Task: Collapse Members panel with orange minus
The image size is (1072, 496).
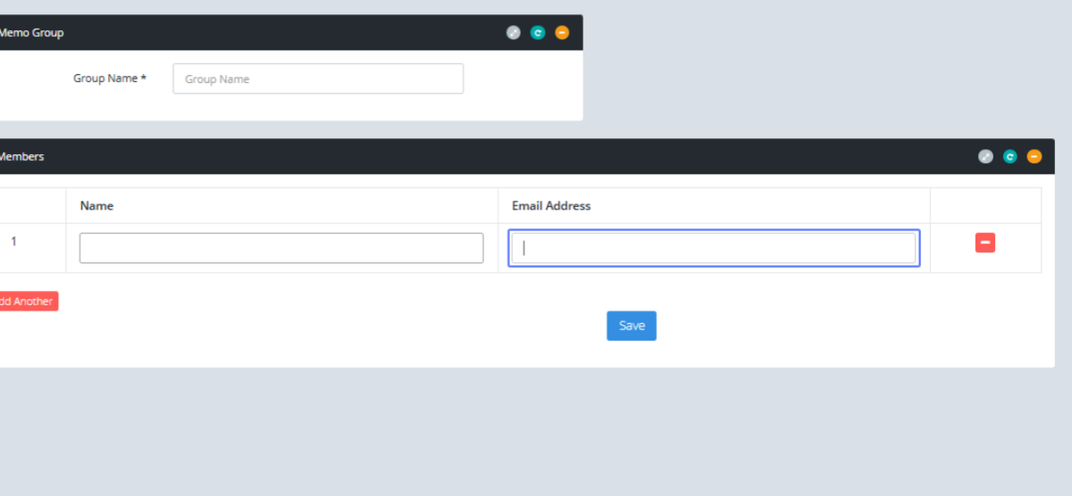Action: (1034, 157)
